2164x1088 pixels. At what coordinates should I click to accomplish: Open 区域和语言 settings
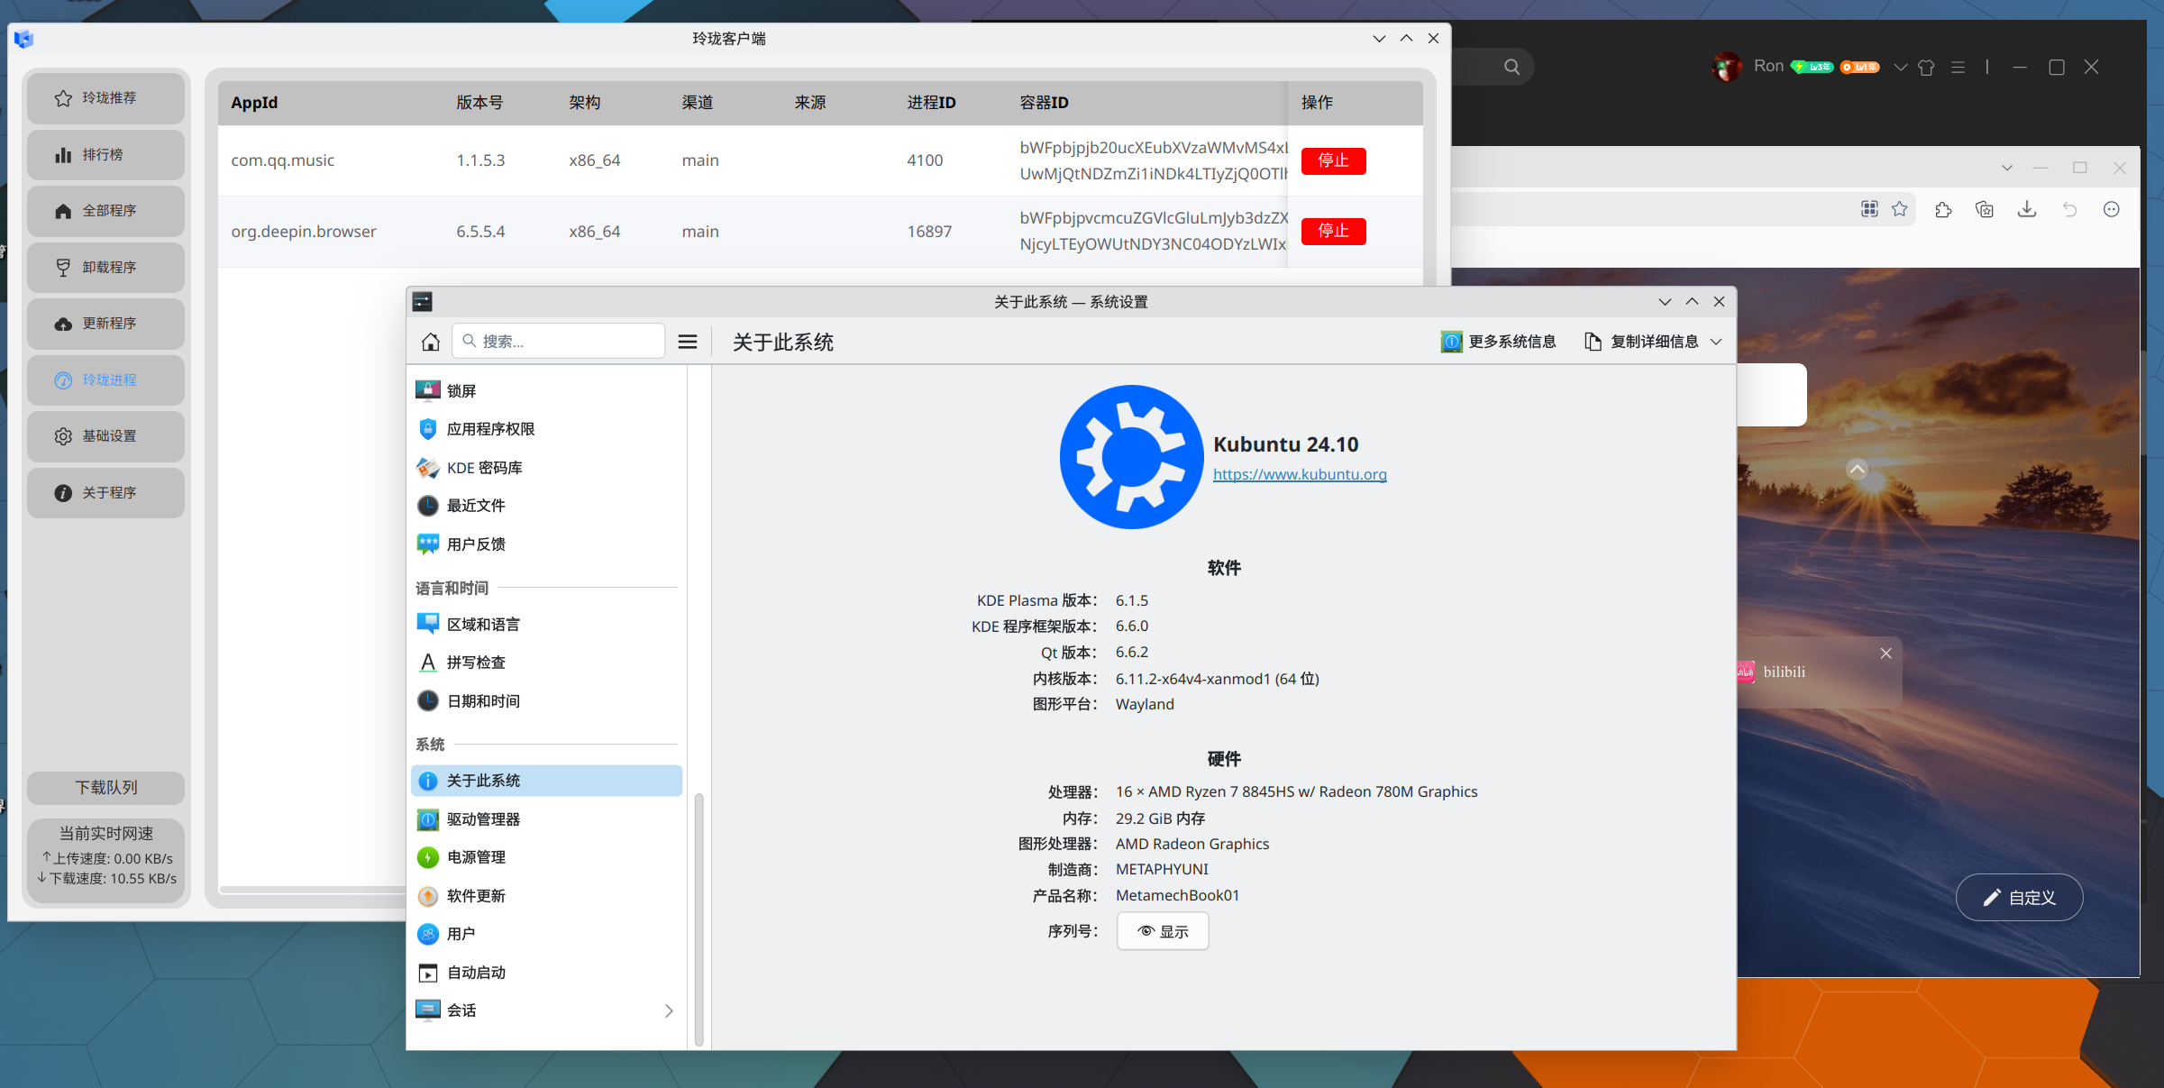pos(546,625)
